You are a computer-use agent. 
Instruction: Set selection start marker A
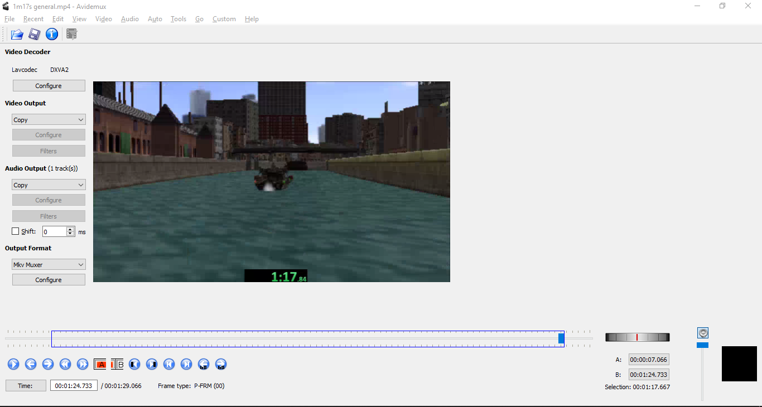point(100,365)
